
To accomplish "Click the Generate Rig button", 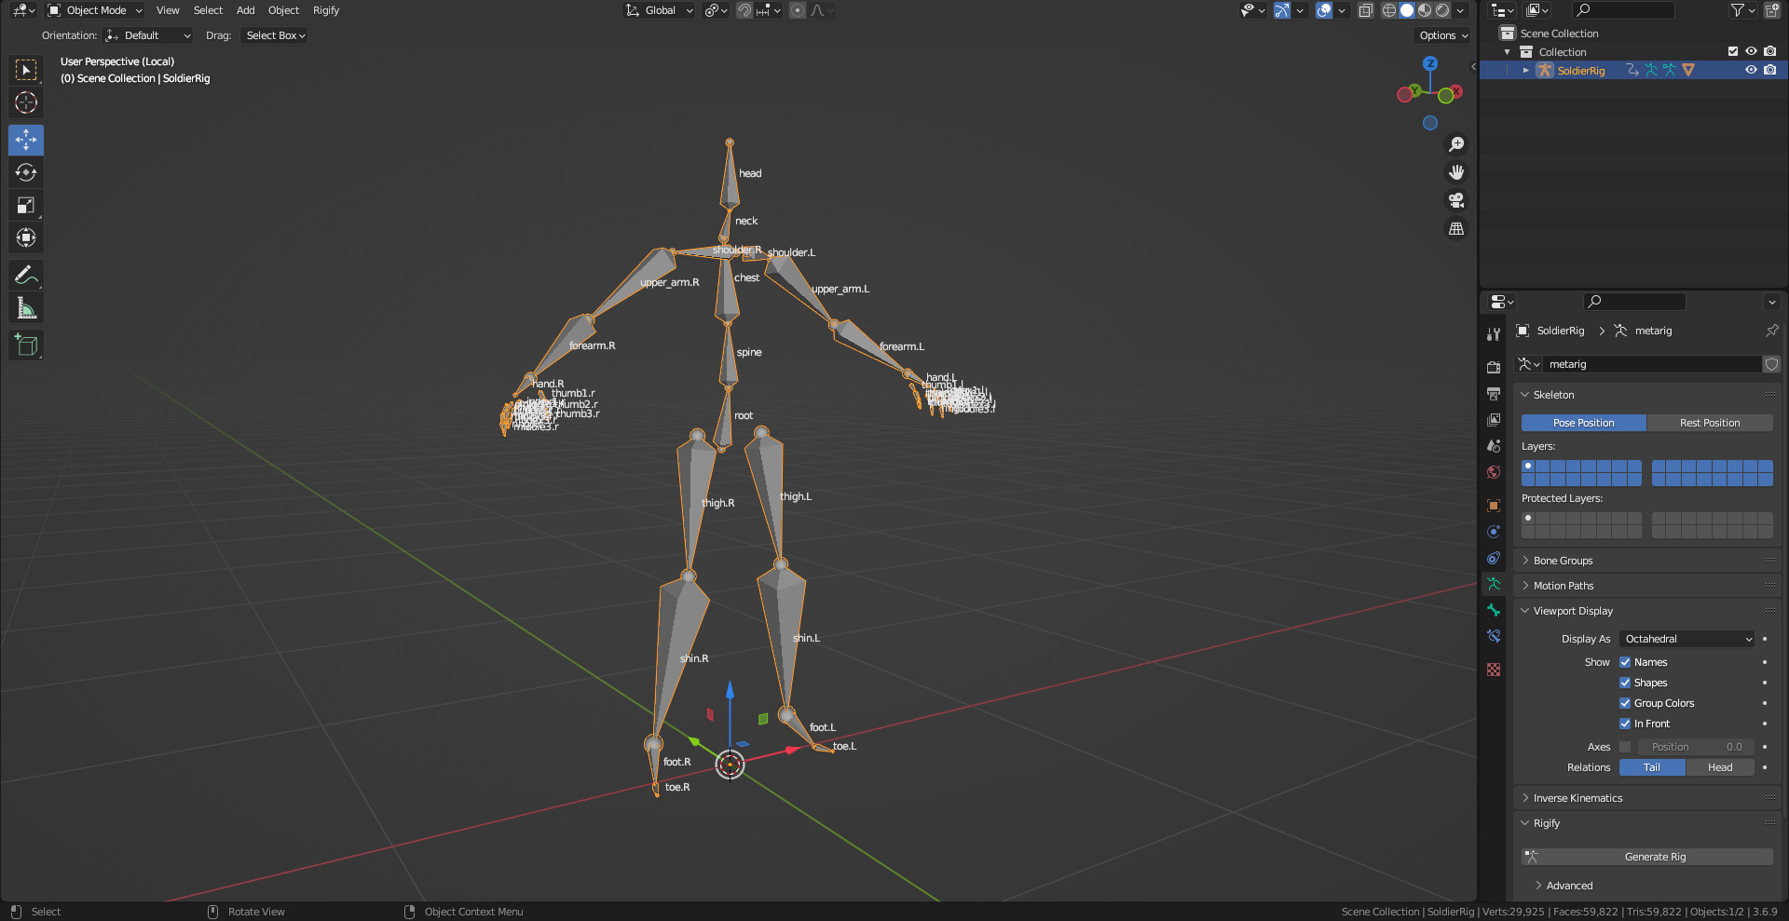I will (1647, 857).
